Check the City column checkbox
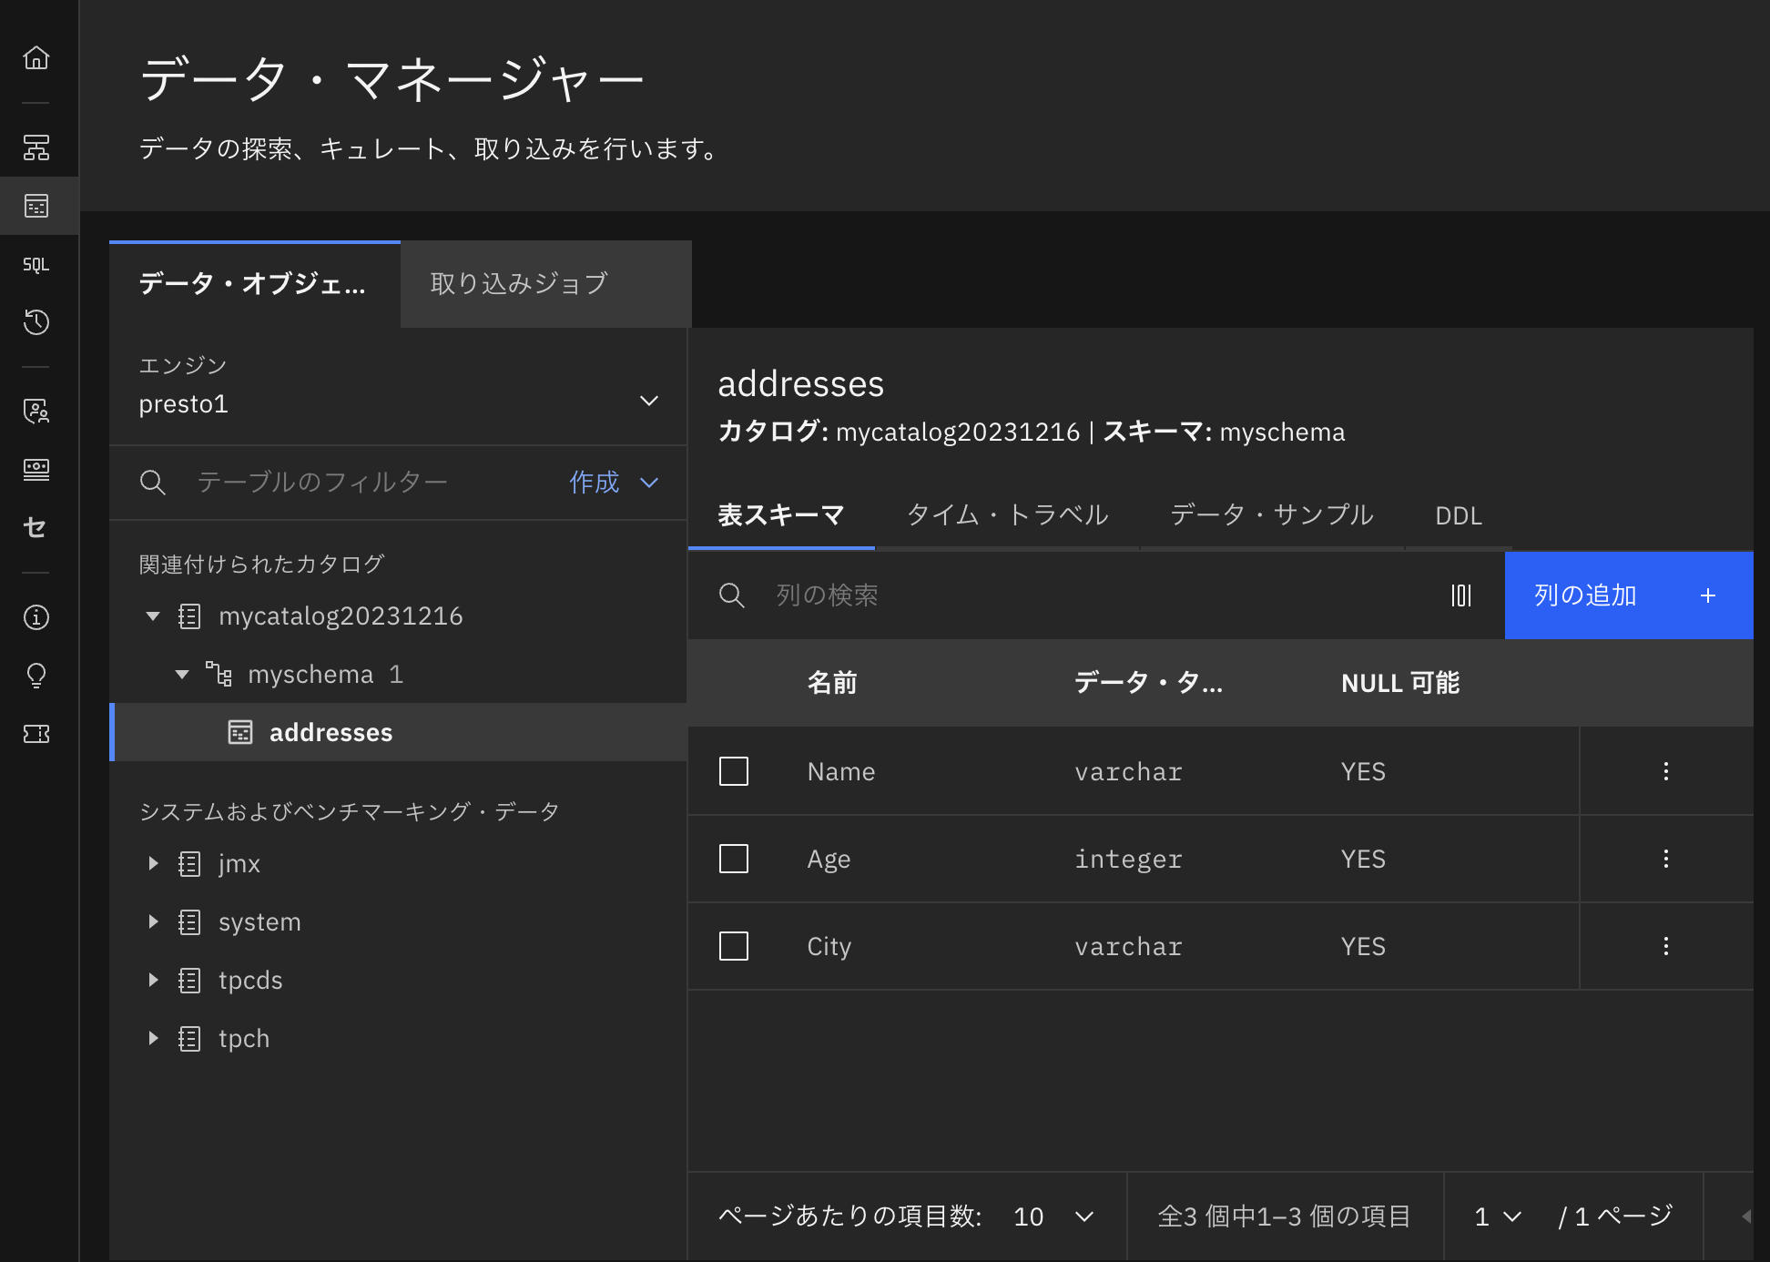Viewport: 1770px width, 1262px height. tap(733, 946)
